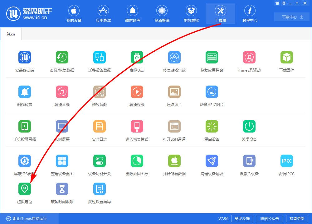Click the 检查更新 update check button
Screen dimensions: 312x224
[x=297, y=218]
